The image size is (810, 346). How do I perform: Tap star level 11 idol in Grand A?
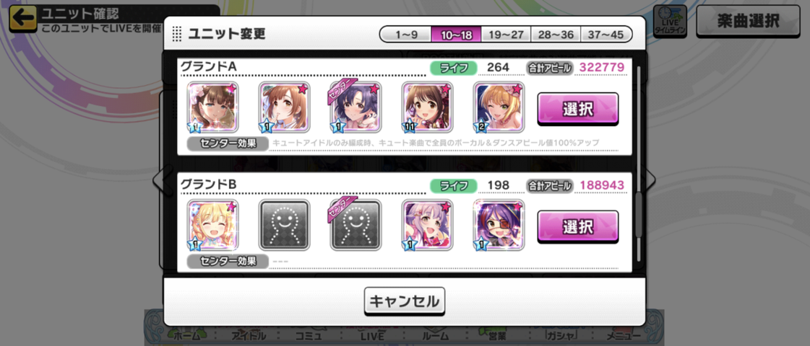click(427, 107)
